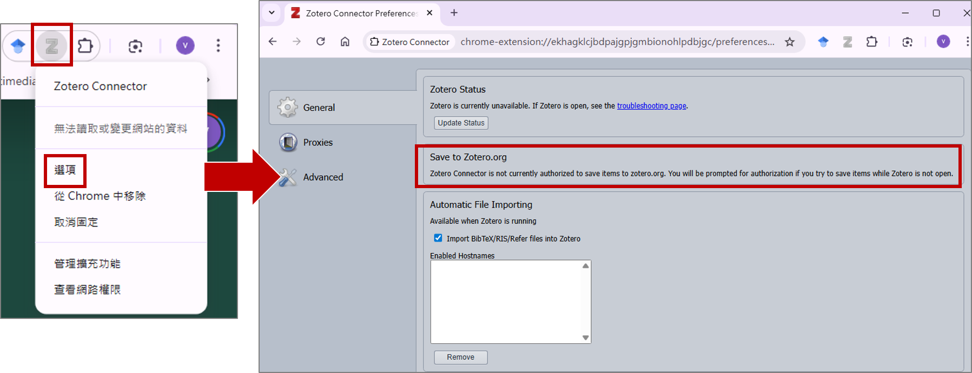This screenshot has width=972, height=373.
Task: Expand the tab search dropdown arrow
Action: point(272,12)
